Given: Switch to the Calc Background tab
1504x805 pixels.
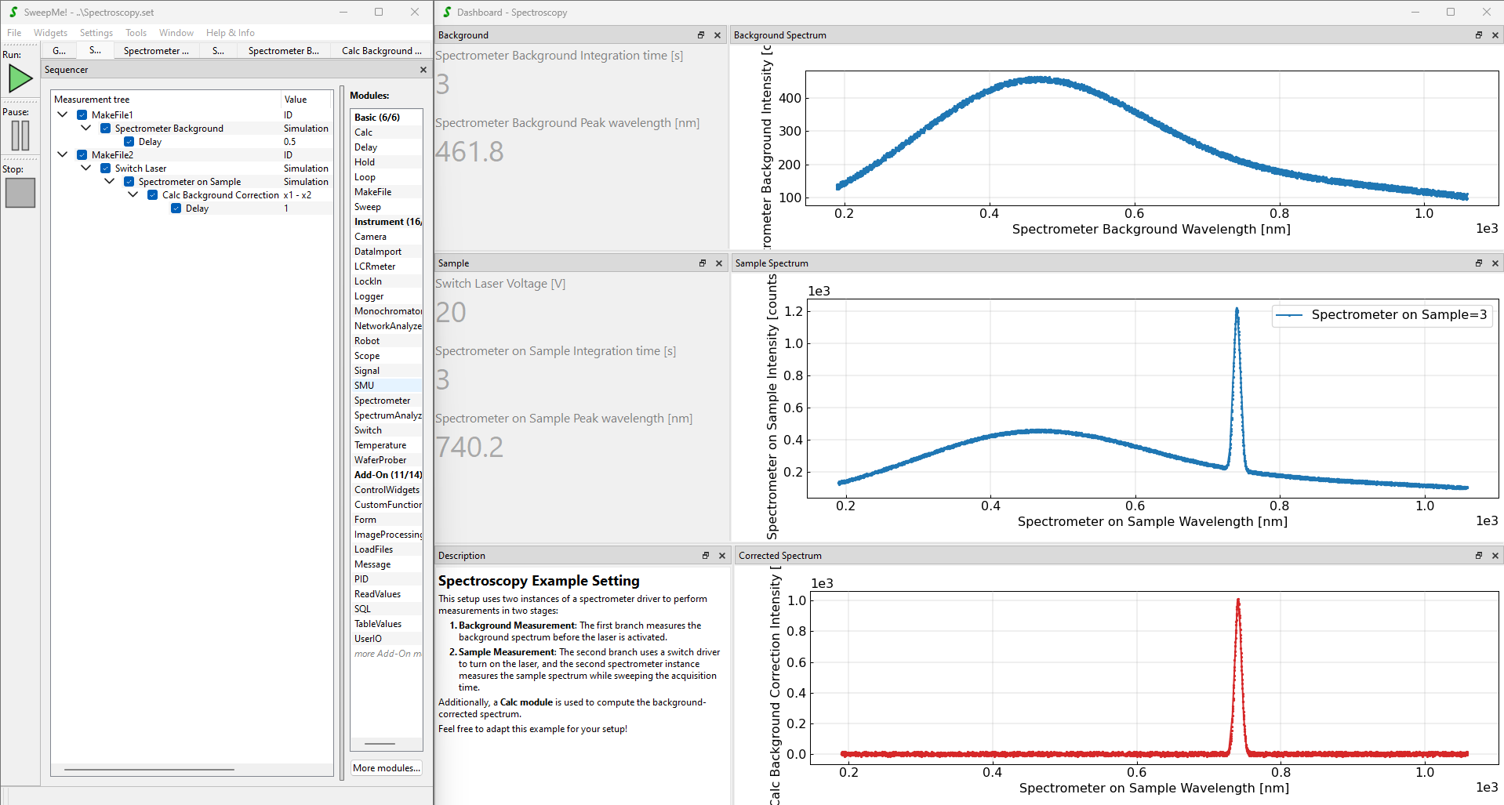Looking at the screenshot, I should [381, 51].
